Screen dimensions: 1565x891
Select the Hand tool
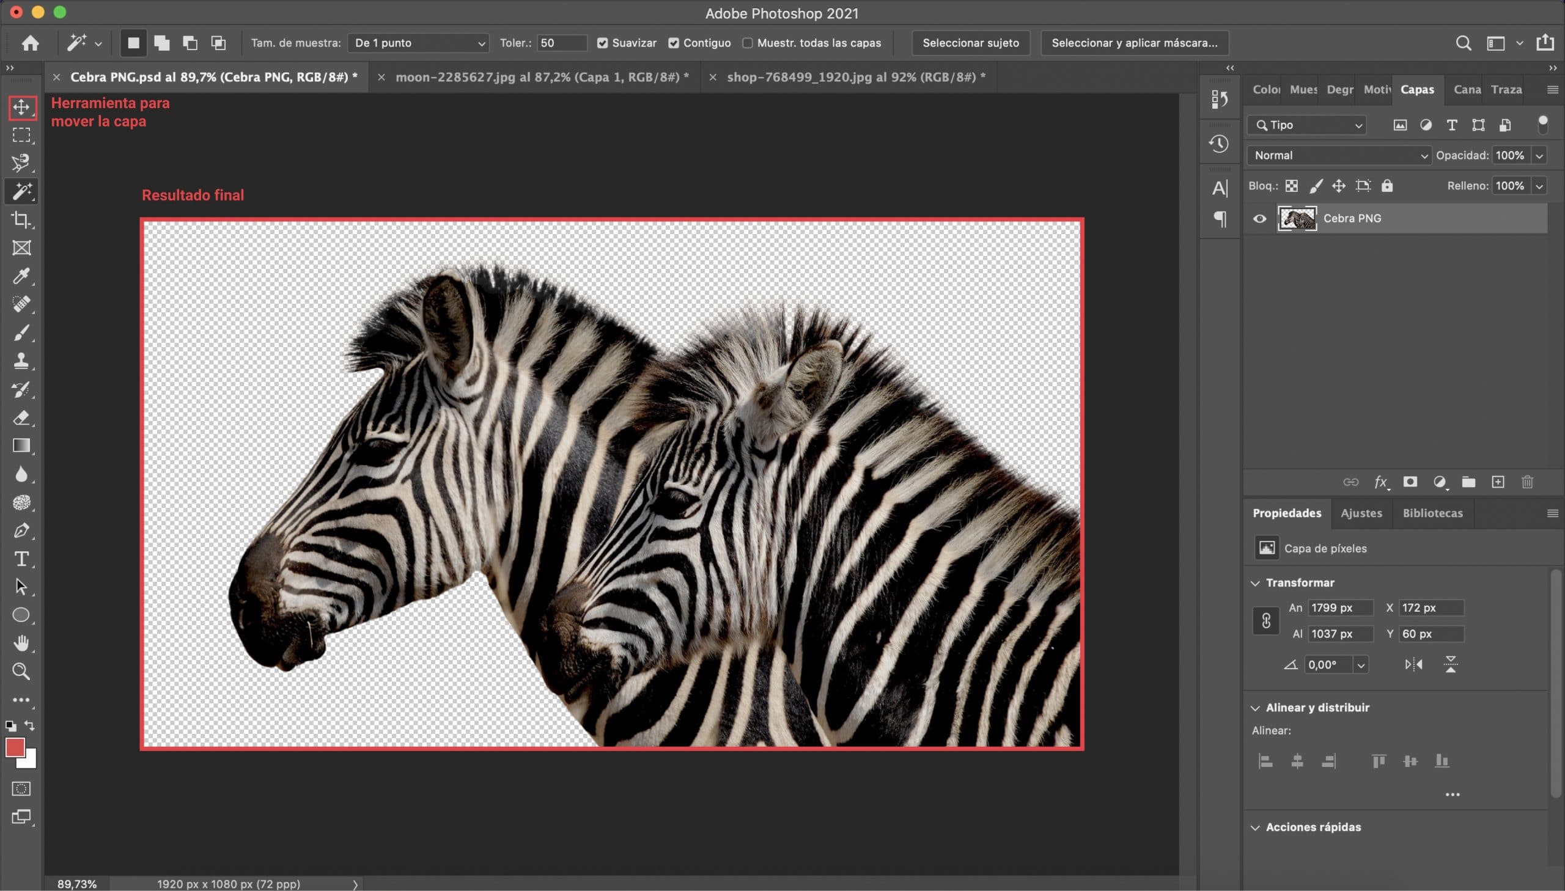pyautogui.click(x=21, y=643)
